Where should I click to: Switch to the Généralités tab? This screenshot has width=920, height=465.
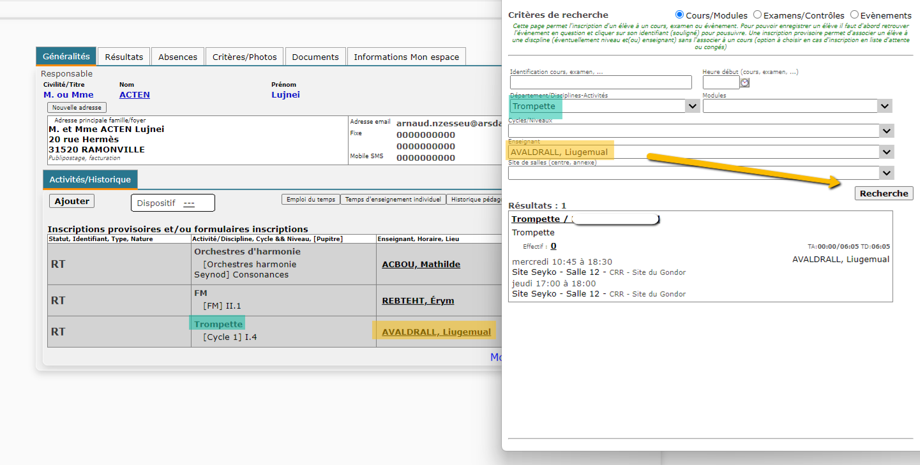[x=66, y=56]
